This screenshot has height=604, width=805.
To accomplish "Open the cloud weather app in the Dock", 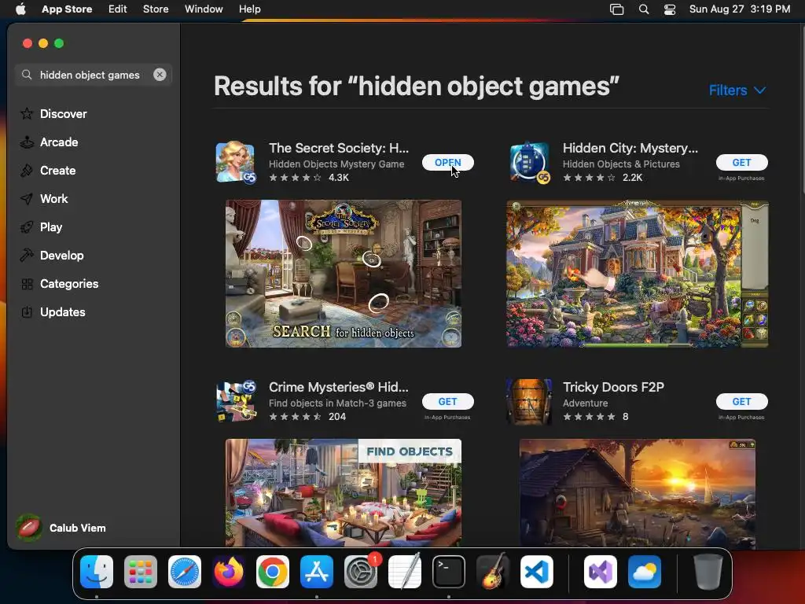I will 645,572.
